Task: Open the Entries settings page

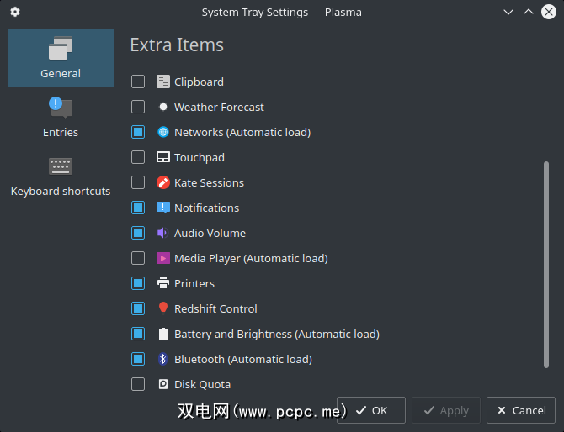Action: point(61,117)
